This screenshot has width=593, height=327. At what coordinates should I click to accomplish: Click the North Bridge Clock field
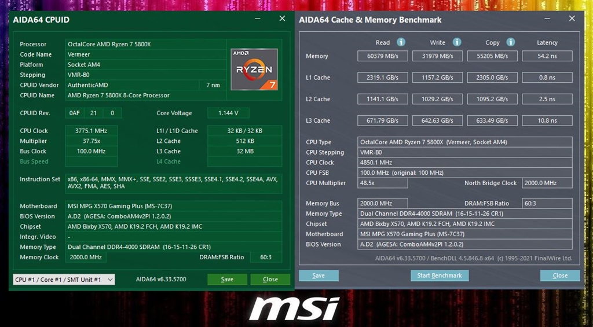click(x=547, y=183)
